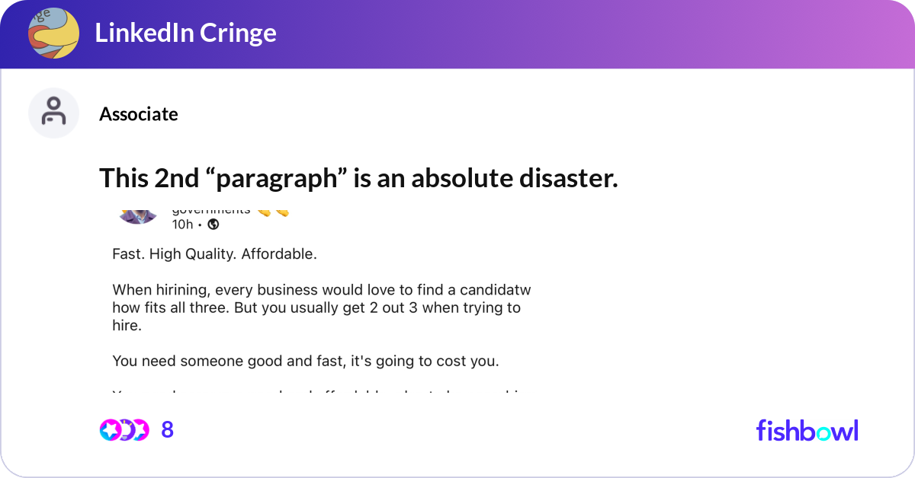Click the purple gradient header banner
The width and height of the screenshot is (915, 478).
pyautogui.click(x=457, y=34)
